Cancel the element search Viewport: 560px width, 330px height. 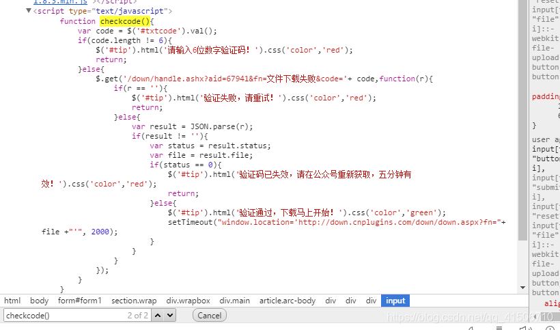click(209, 316)
